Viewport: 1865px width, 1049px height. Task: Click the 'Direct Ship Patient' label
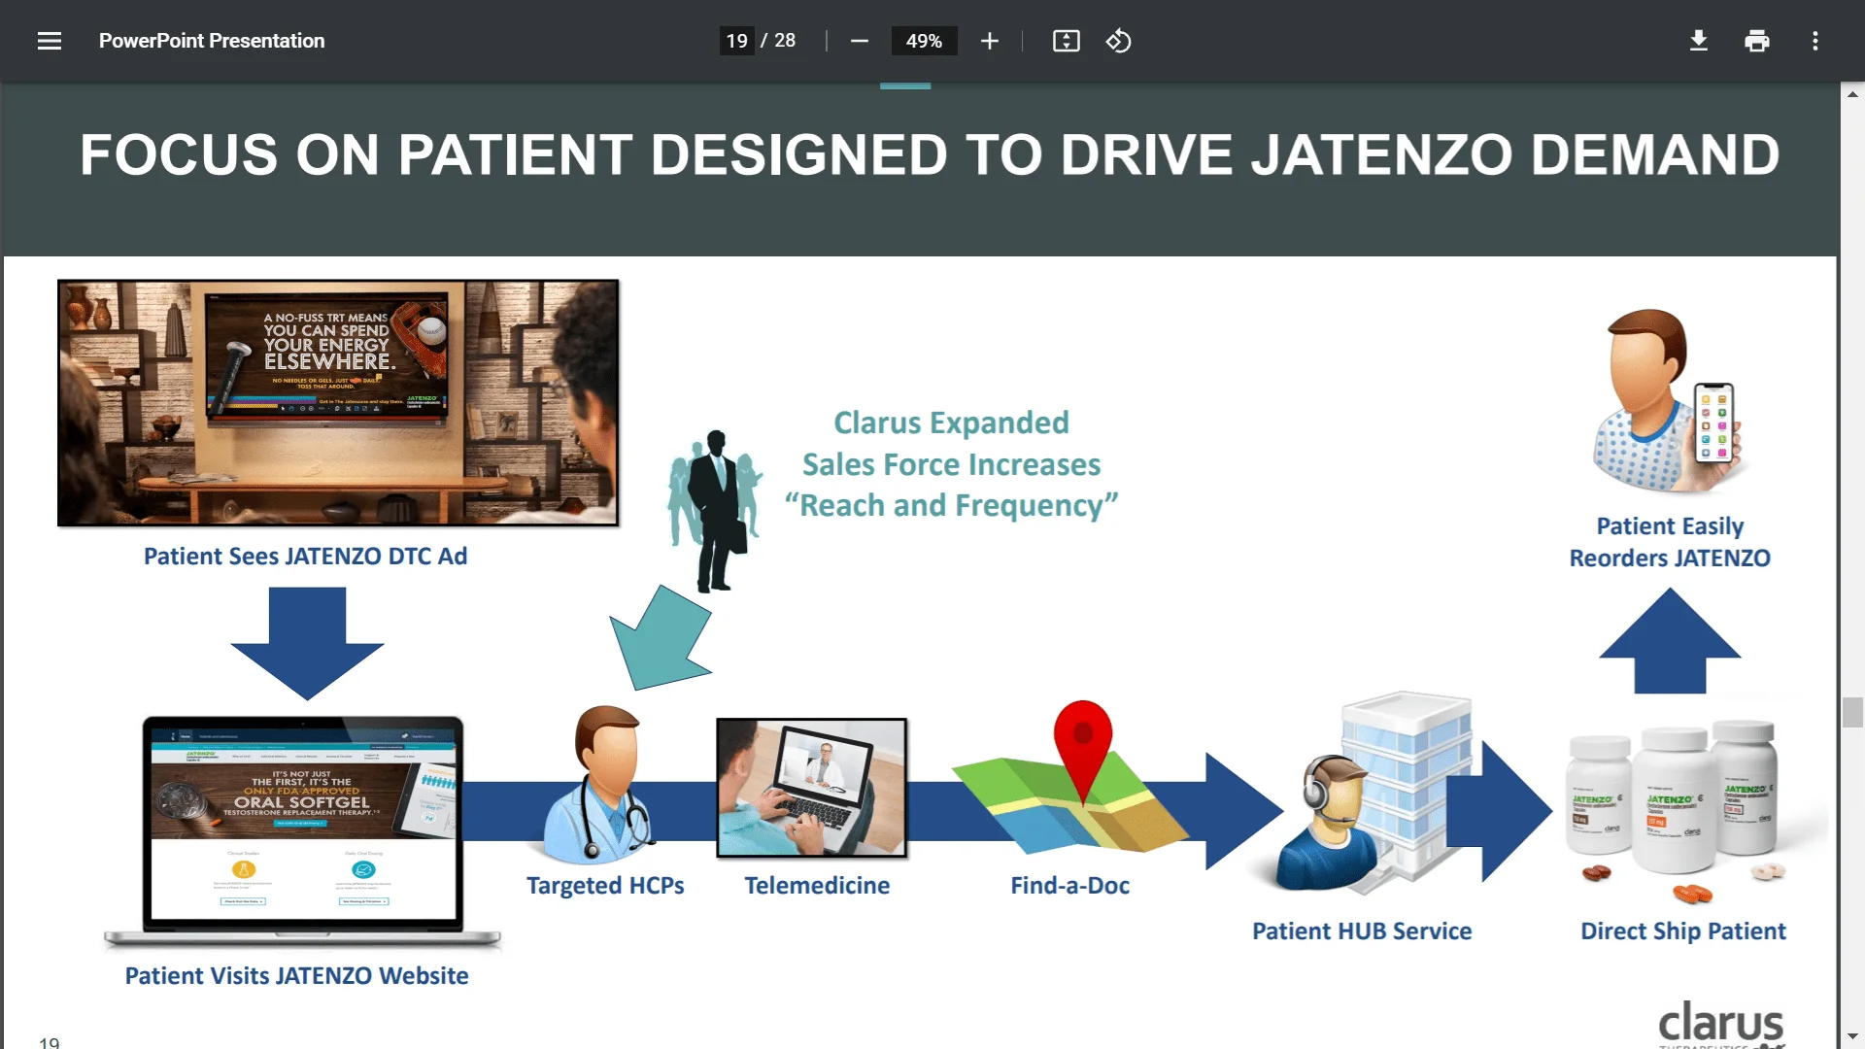click(1683, 931)
